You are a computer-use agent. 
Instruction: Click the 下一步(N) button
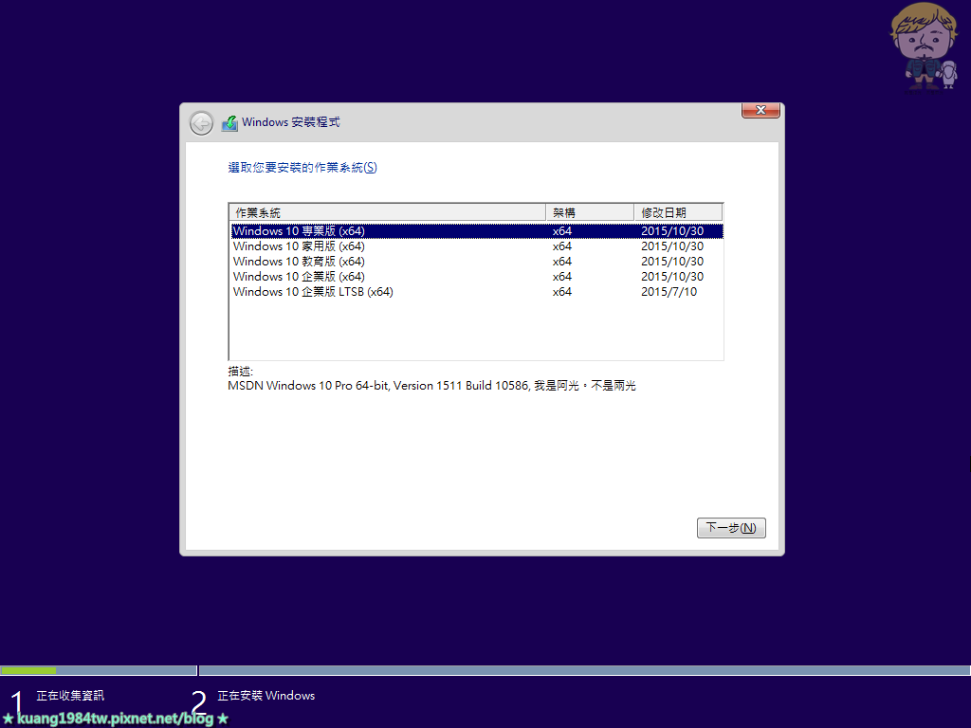pos(731,527)
